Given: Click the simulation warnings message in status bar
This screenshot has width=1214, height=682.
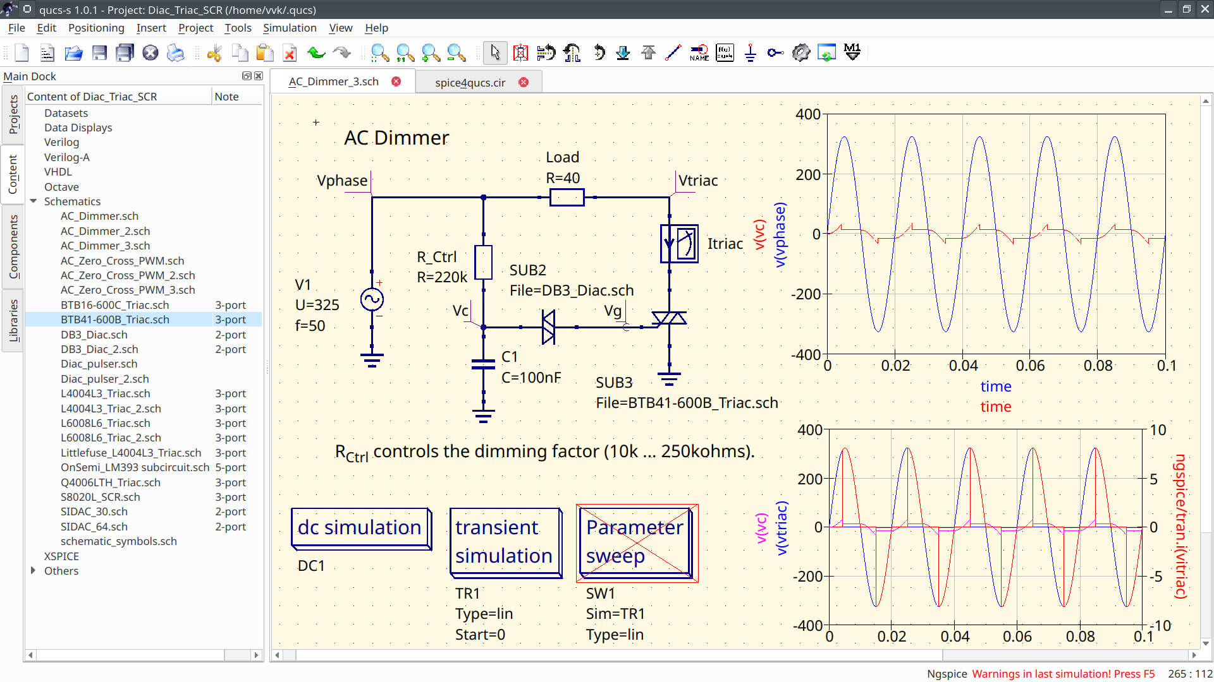Looking at the screenshot, I should point(1062,674).
